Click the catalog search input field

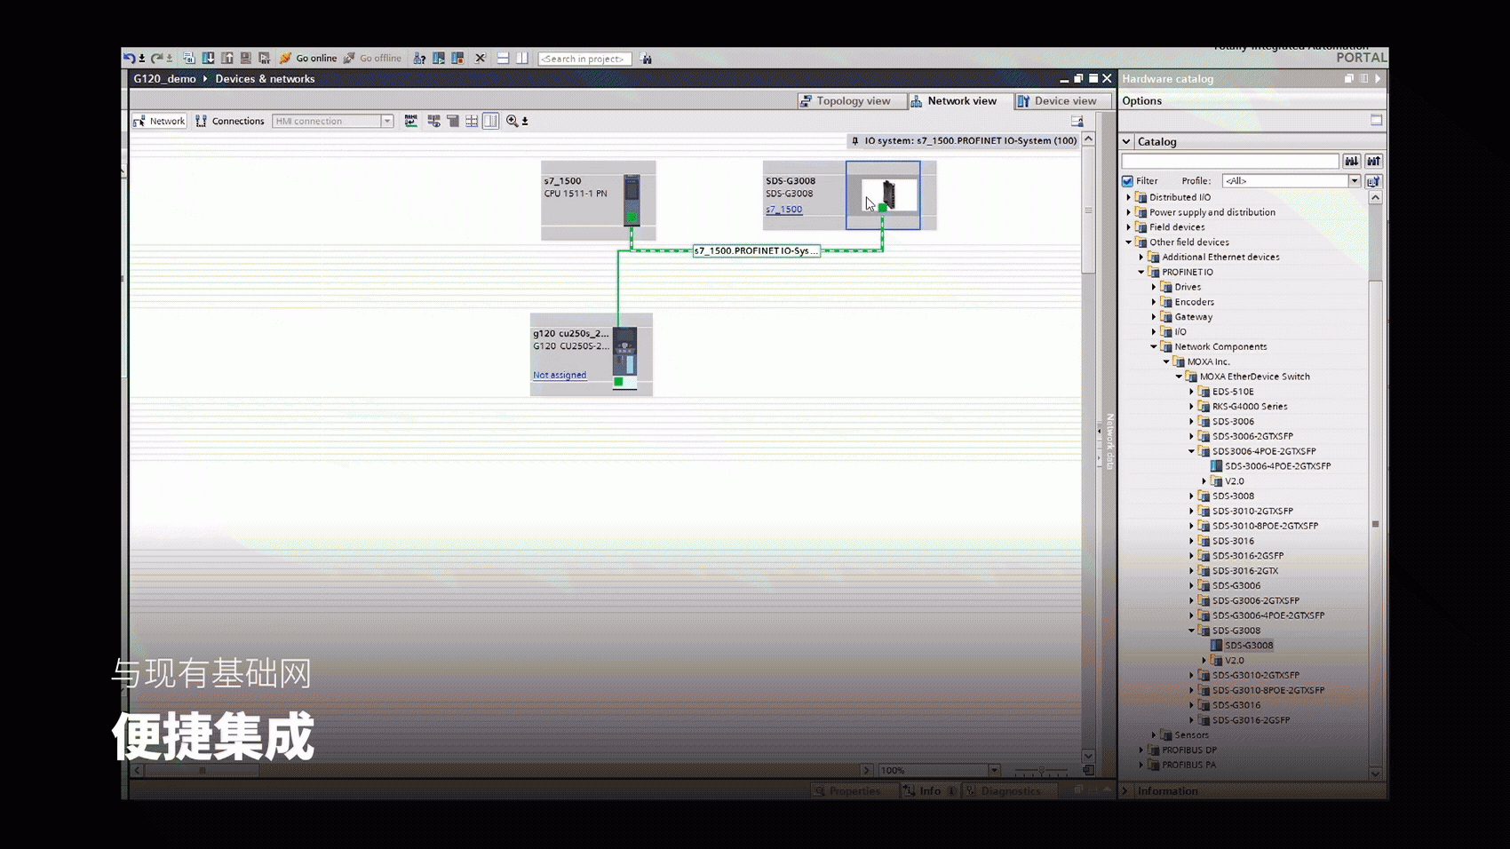[1229, 162]
